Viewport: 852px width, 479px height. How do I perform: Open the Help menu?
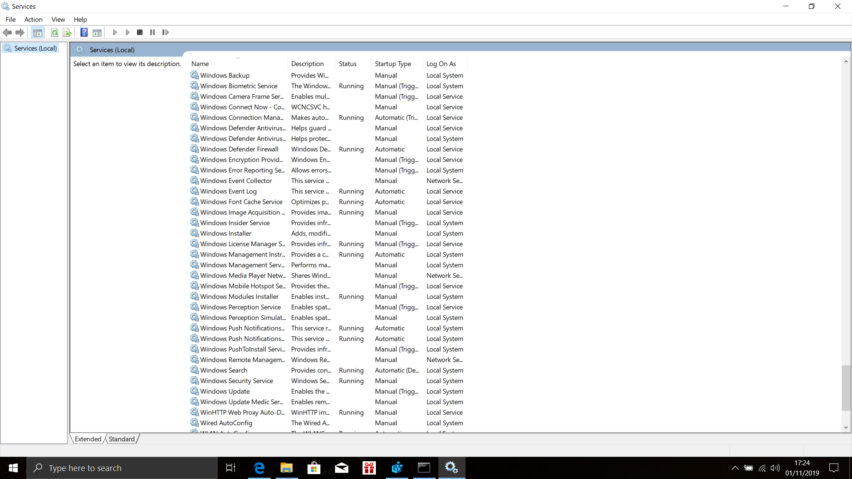[80, 20]
